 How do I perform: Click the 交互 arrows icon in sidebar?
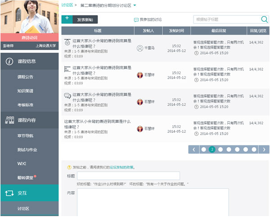(x=9, y=193)
